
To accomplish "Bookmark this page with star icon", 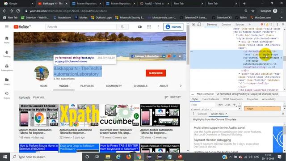I will coord(253,11).
